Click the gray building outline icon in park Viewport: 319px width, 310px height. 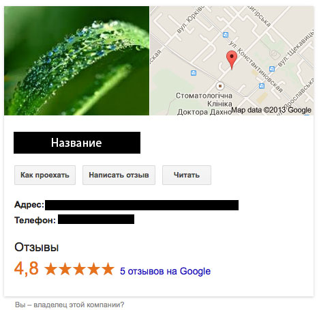tap(274, 55)
